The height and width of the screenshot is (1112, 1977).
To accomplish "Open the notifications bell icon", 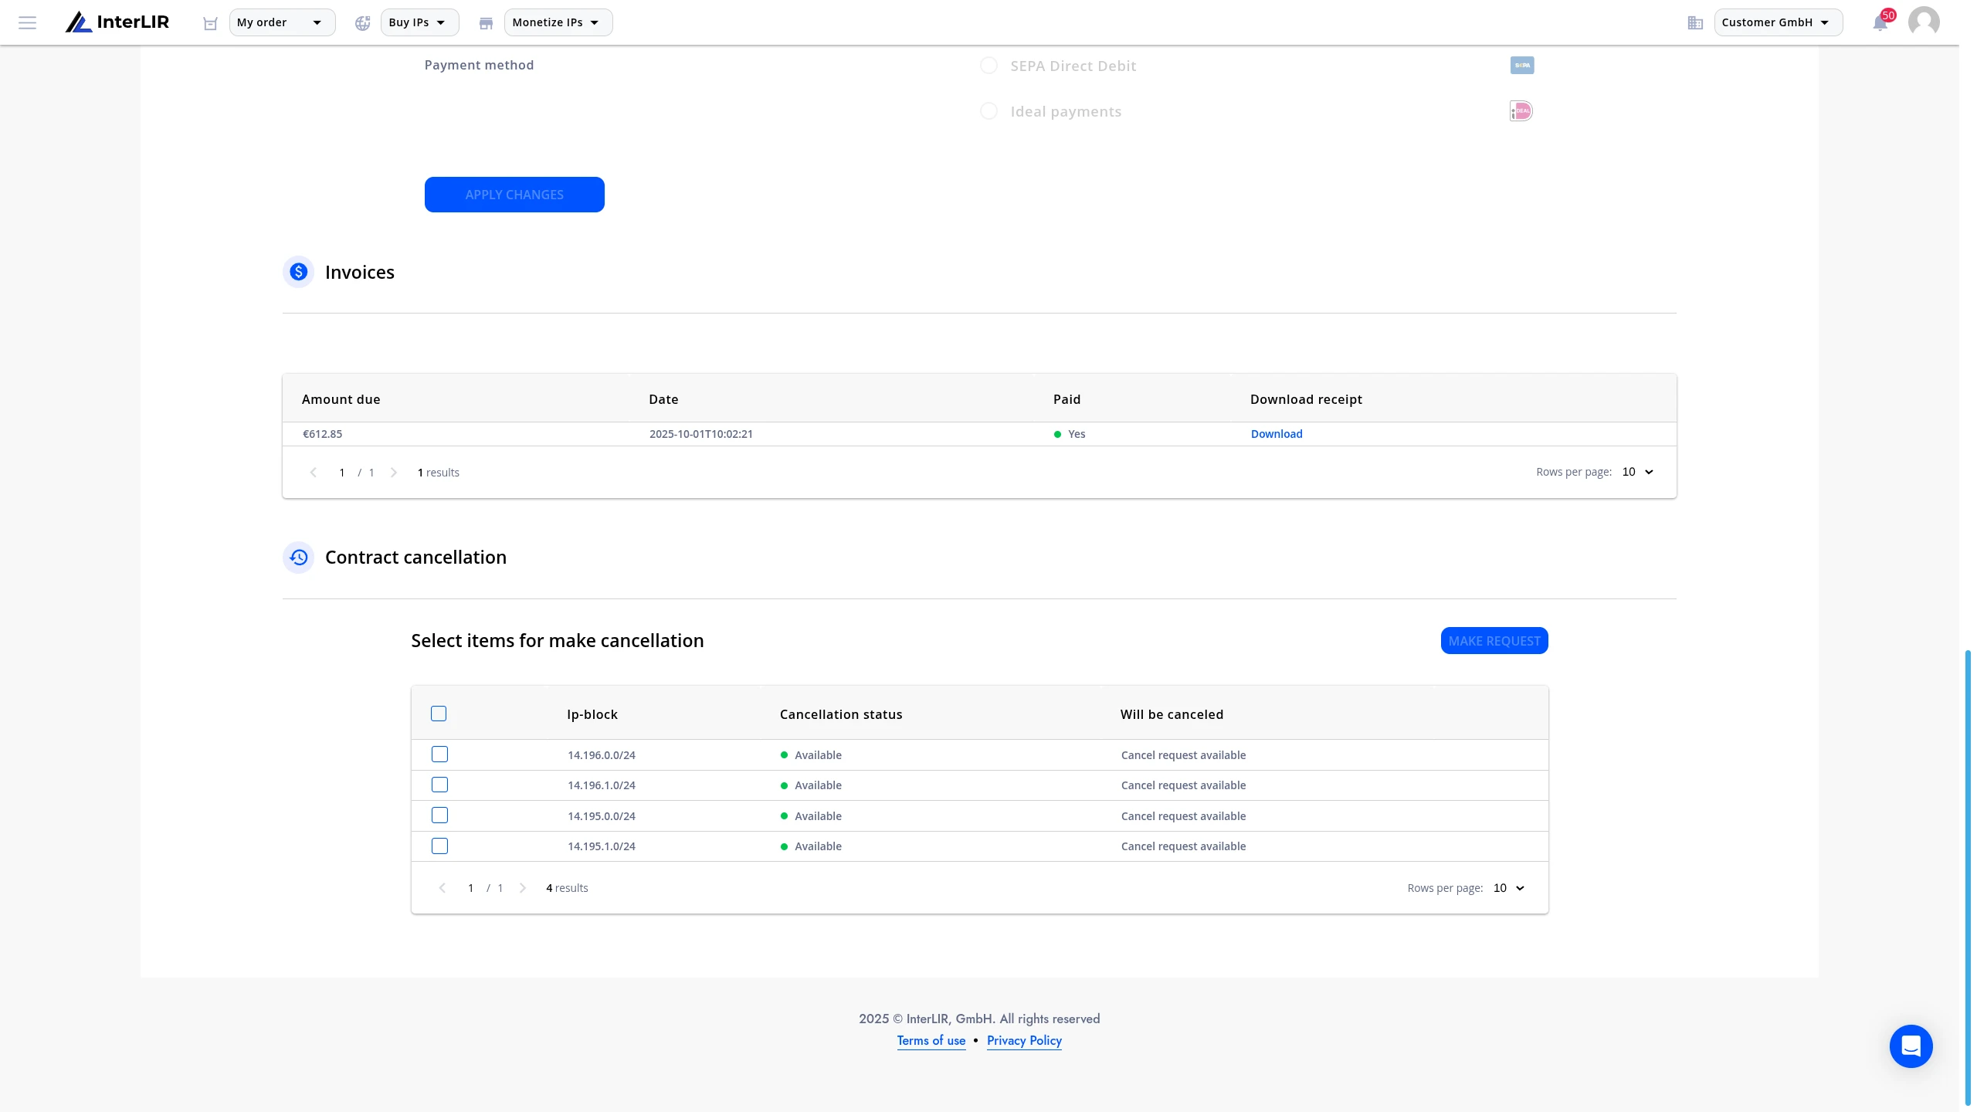I will [x=1880, y=22].
